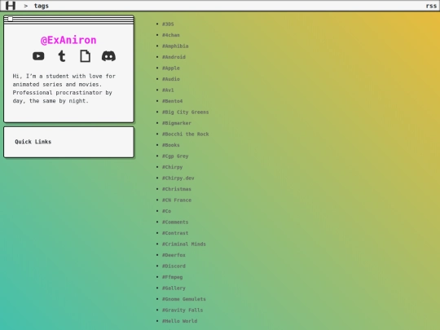This screenshot has height=330, width=440.
Task: Open the @ExAniron profile heading
Action: coord(68,40)
